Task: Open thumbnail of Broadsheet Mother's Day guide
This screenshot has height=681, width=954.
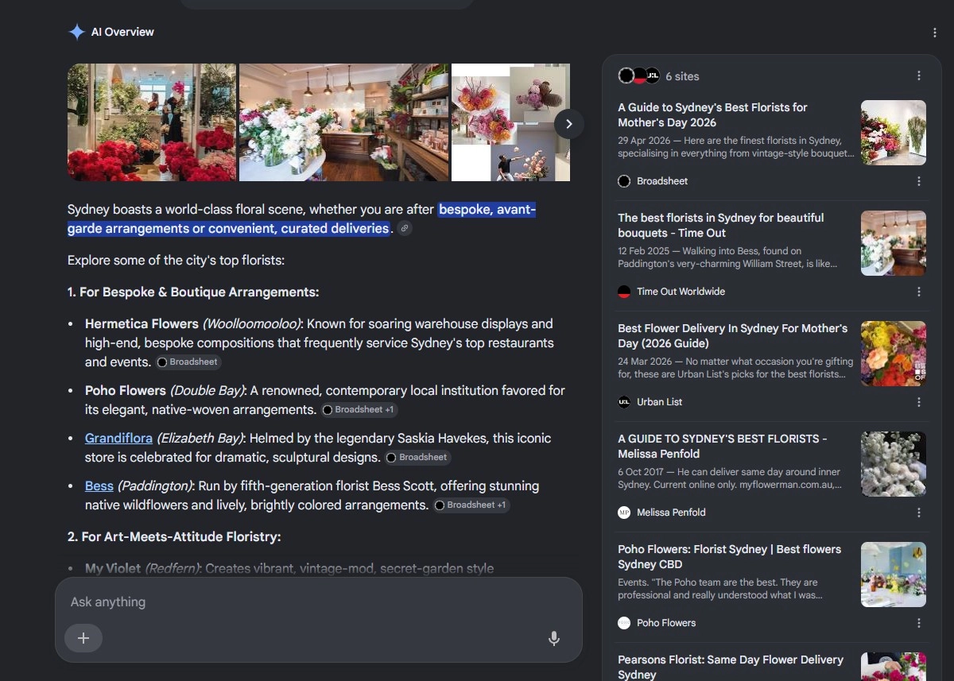Action: pos(894,133)
